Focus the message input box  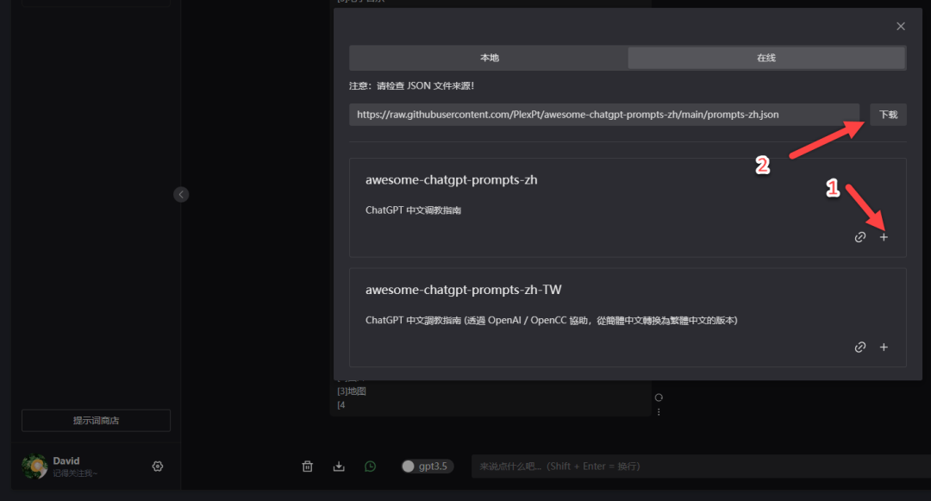(x=701, y=466)
